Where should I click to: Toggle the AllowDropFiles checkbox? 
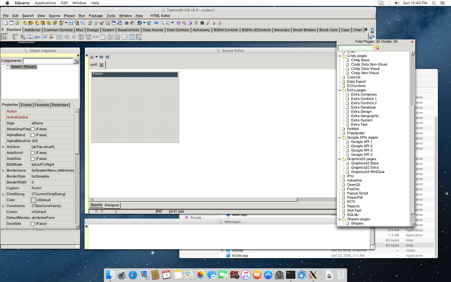coord(33,129)
